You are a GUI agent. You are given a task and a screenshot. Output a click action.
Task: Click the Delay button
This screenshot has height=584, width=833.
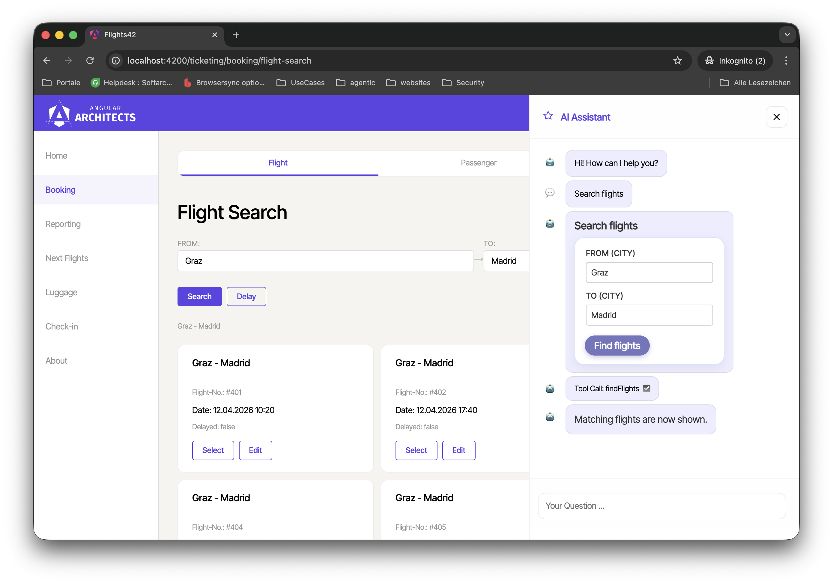(246, 296)
